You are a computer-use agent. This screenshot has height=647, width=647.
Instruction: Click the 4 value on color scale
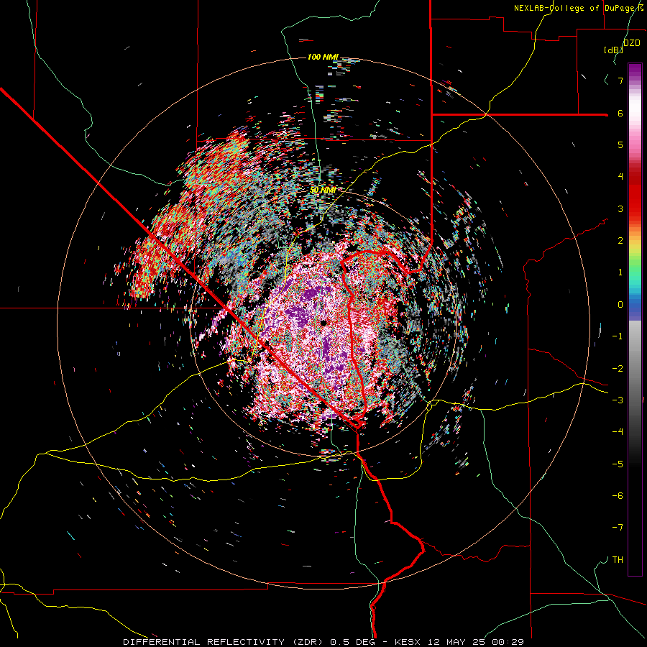tap(620, 177)
